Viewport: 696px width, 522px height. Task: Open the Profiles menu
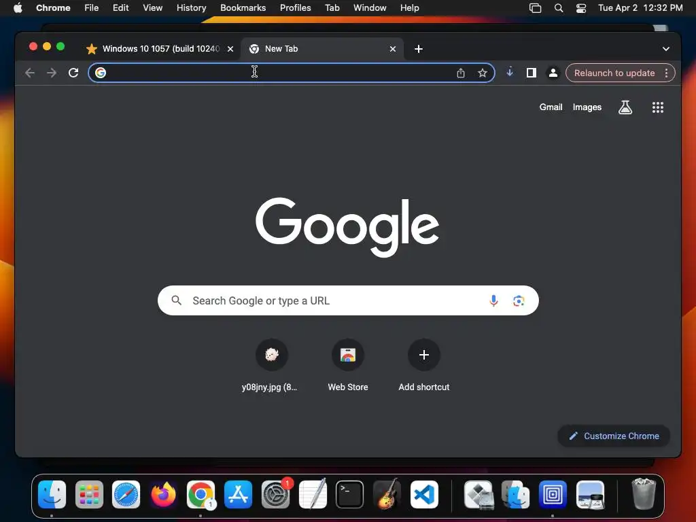click(295, 8)
